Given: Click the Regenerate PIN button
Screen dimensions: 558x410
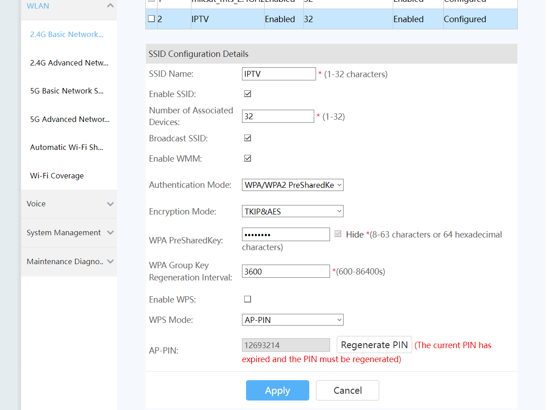Looking at the screenshot, I should pyautogui.click(x=374, y=345).
